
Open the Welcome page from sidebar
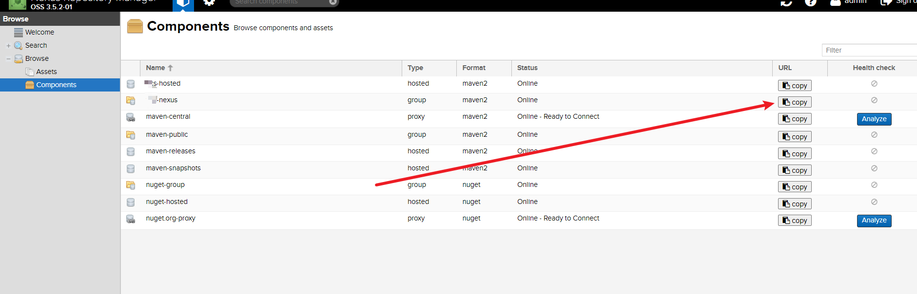39,32
